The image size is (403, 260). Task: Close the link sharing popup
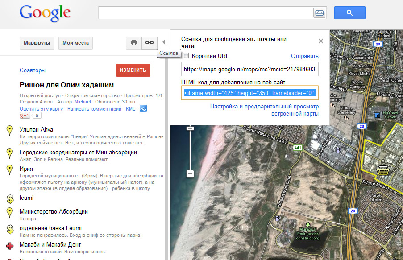tap(321, 41)
